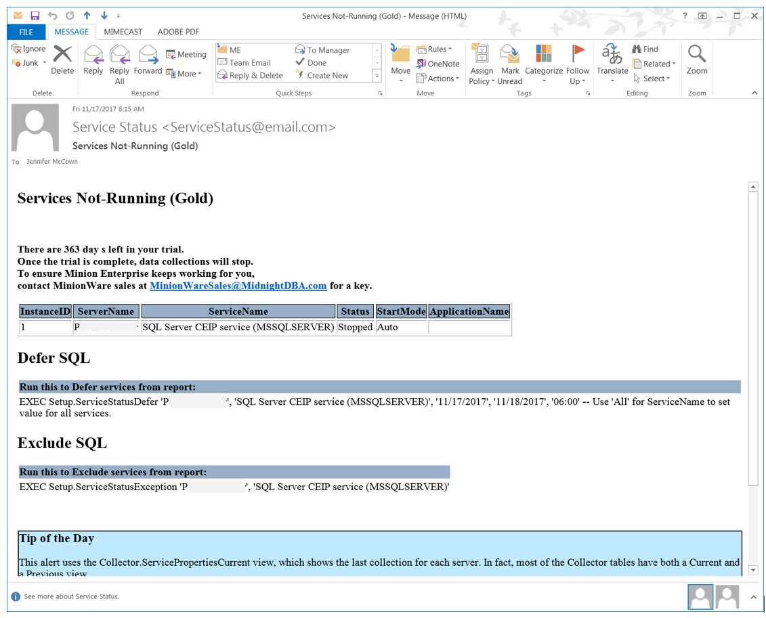
Task: Open the Related dropdown
Action: 654,64
